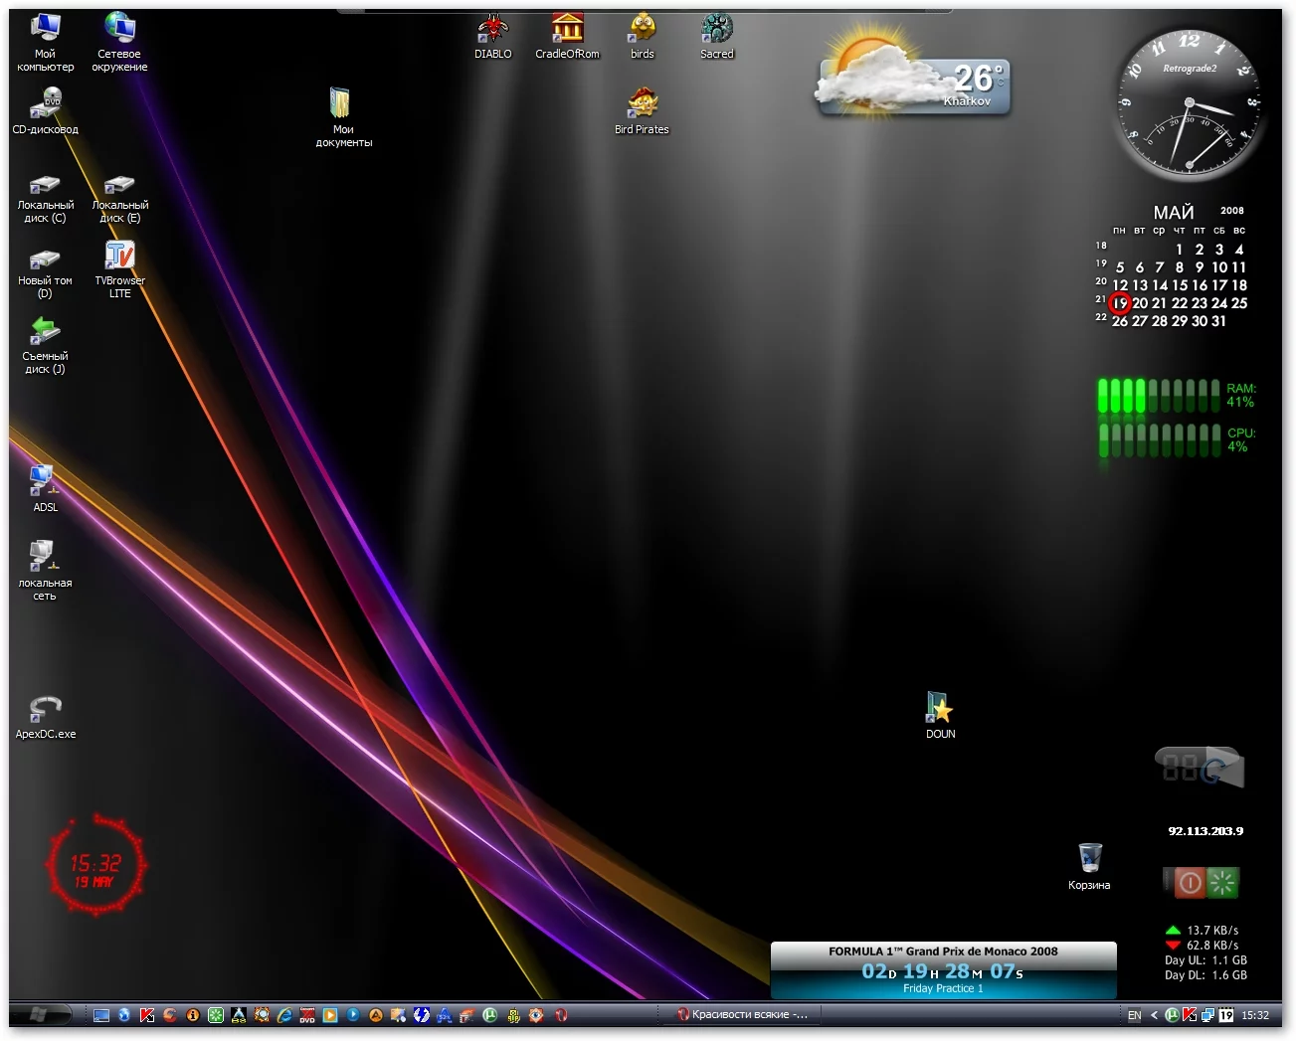Open the ADSL connection shortcut
This screenshot has height=1041, width=1296.
[45, 481]
